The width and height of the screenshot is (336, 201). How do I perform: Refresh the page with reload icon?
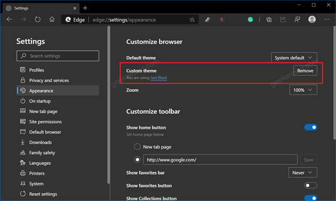coord(38,20)
